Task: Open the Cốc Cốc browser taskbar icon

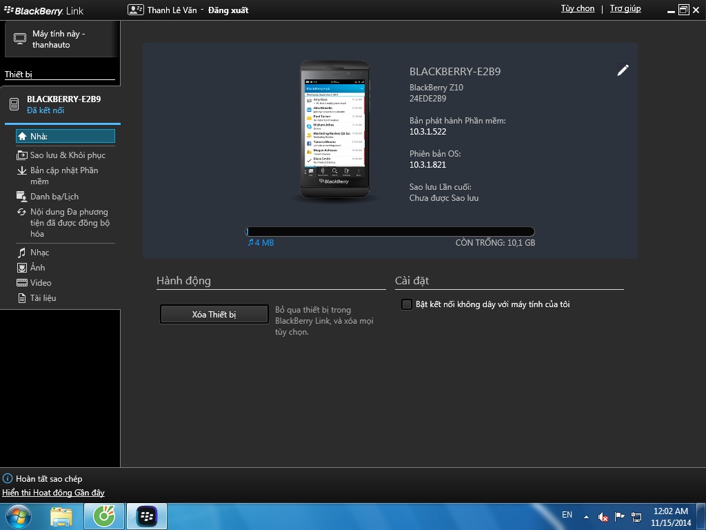Action: 104,516
